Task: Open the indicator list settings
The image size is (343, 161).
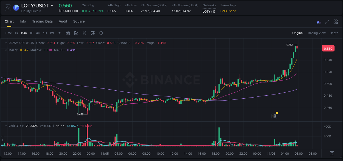Action: point(92,33)
